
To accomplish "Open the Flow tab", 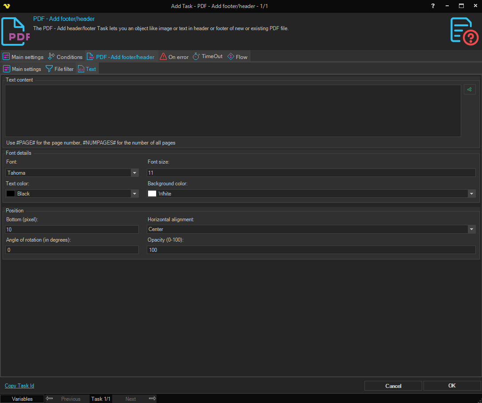I will [237, 57].
